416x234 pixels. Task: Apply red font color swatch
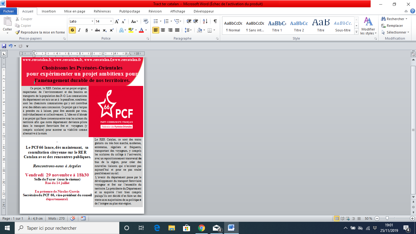(141, 30)
